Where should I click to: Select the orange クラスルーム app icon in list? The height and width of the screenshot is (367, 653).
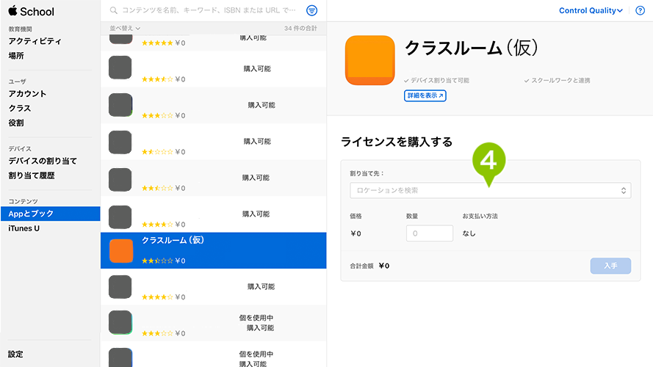121,250
